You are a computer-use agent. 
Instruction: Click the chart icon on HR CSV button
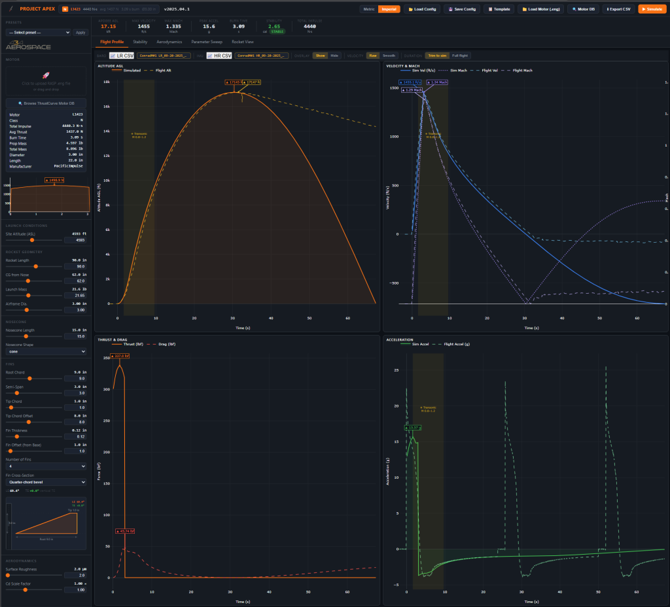click(x=210, y=56)
